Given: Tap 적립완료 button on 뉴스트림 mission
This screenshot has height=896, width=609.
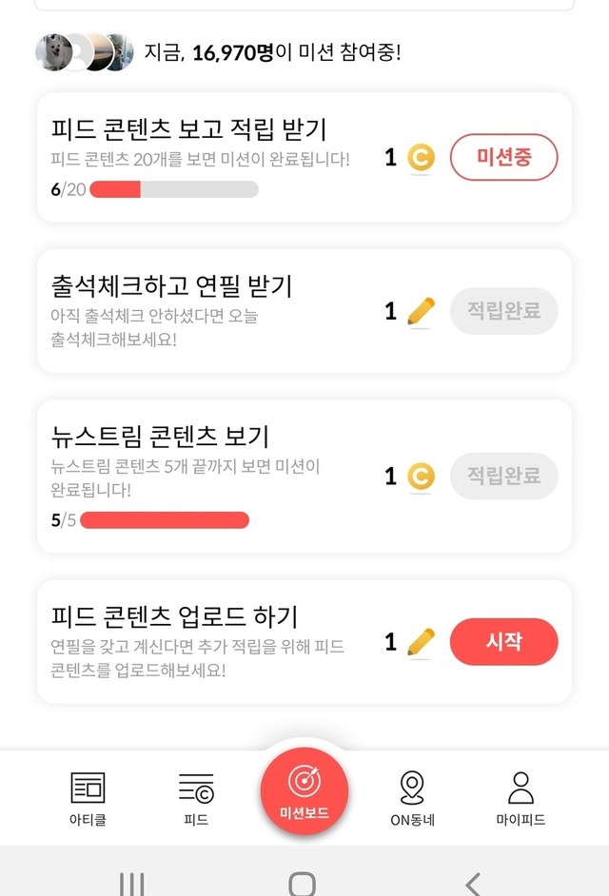Looking at the screenshot, I should point(503,477).
